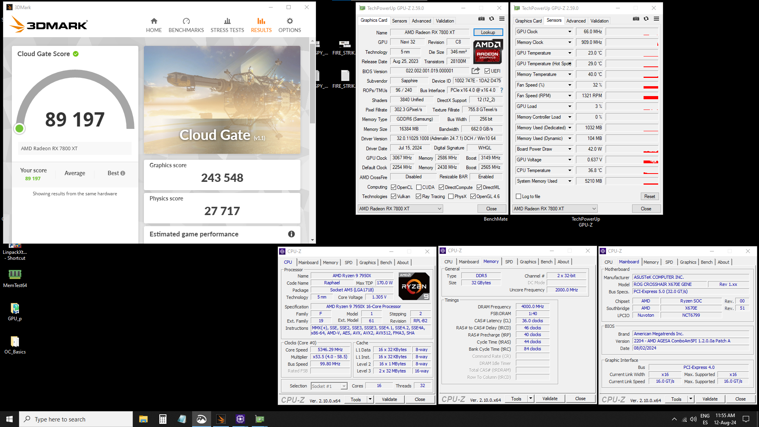Screen dimensions: 759x427
Task: Open Graphics tab in CPU-Z Mainboard window
Action: coord(688,262)
